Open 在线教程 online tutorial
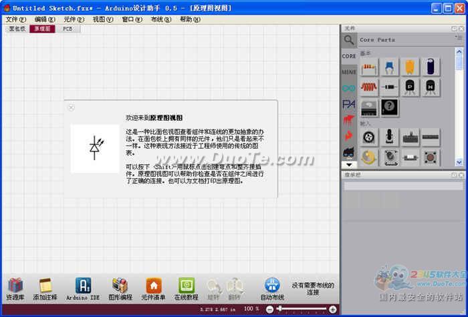Viewport: 468px width, 317px height. tap(187, 288)
